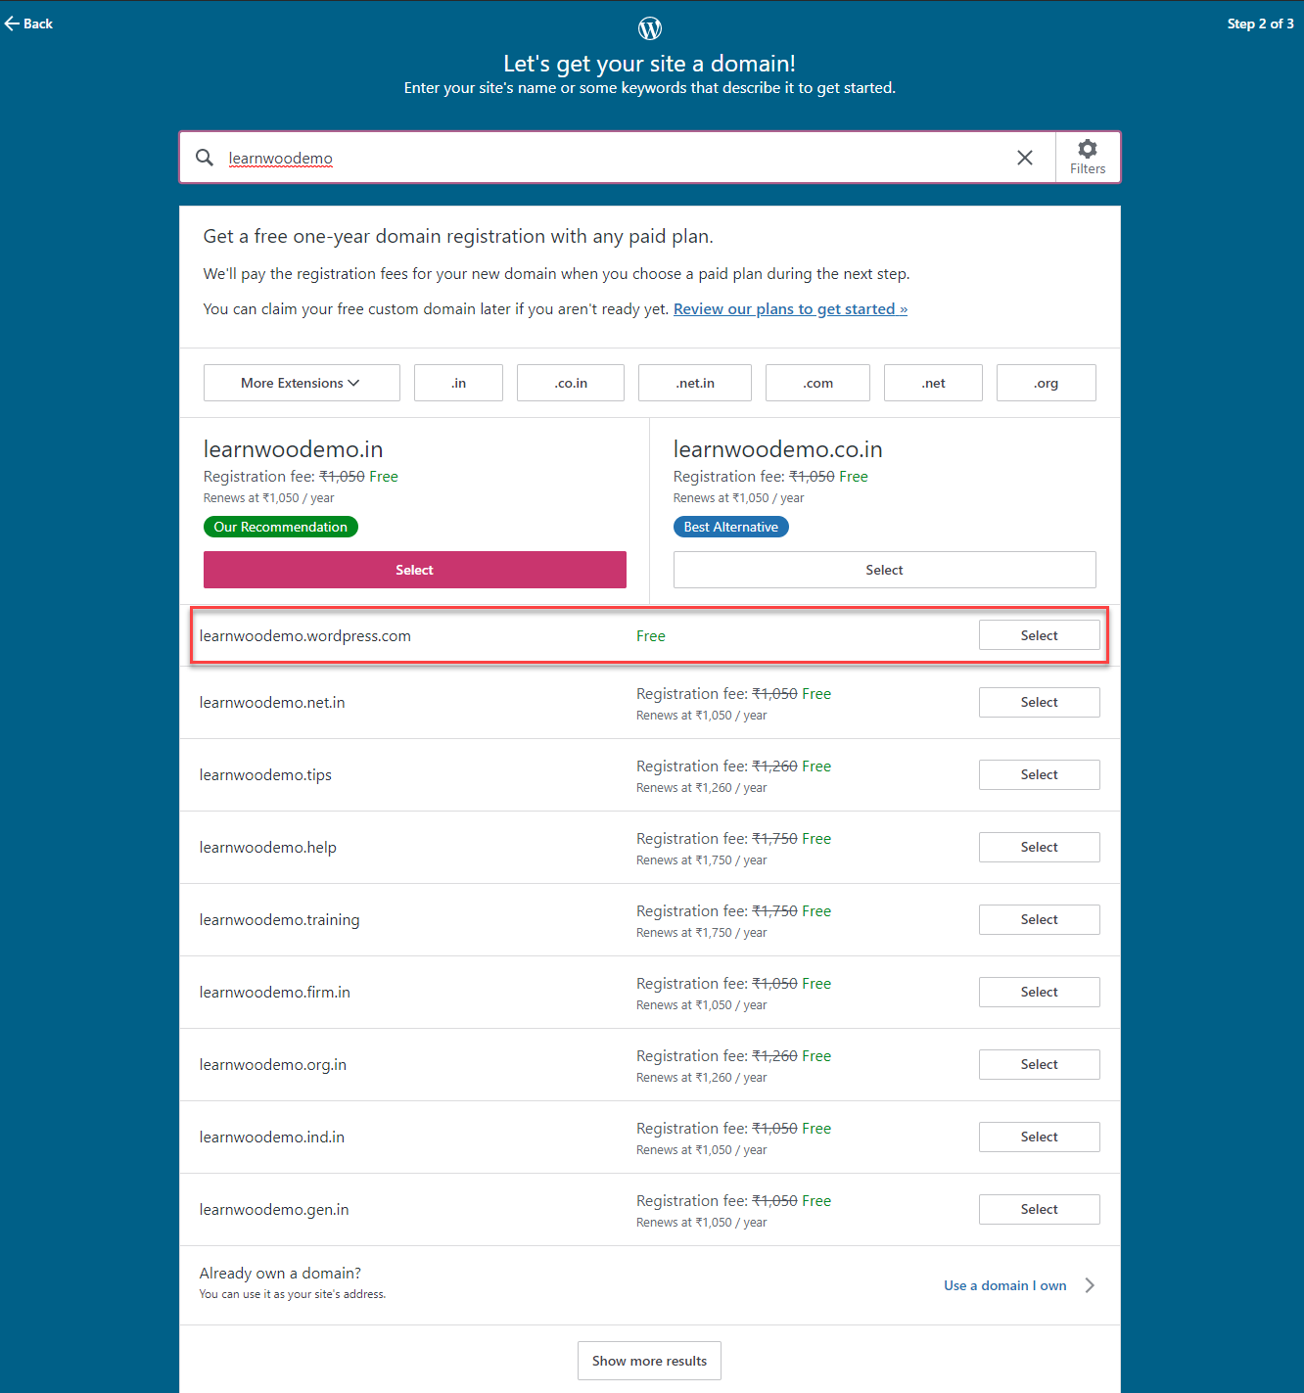Open Filters gear settings
Image resolution: width=1304 pixels, height=1393 pixels.
click(1087, 157)
